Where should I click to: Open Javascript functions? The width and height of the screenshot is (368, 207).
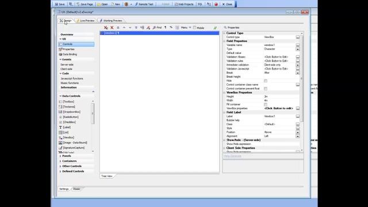point(71,79)
